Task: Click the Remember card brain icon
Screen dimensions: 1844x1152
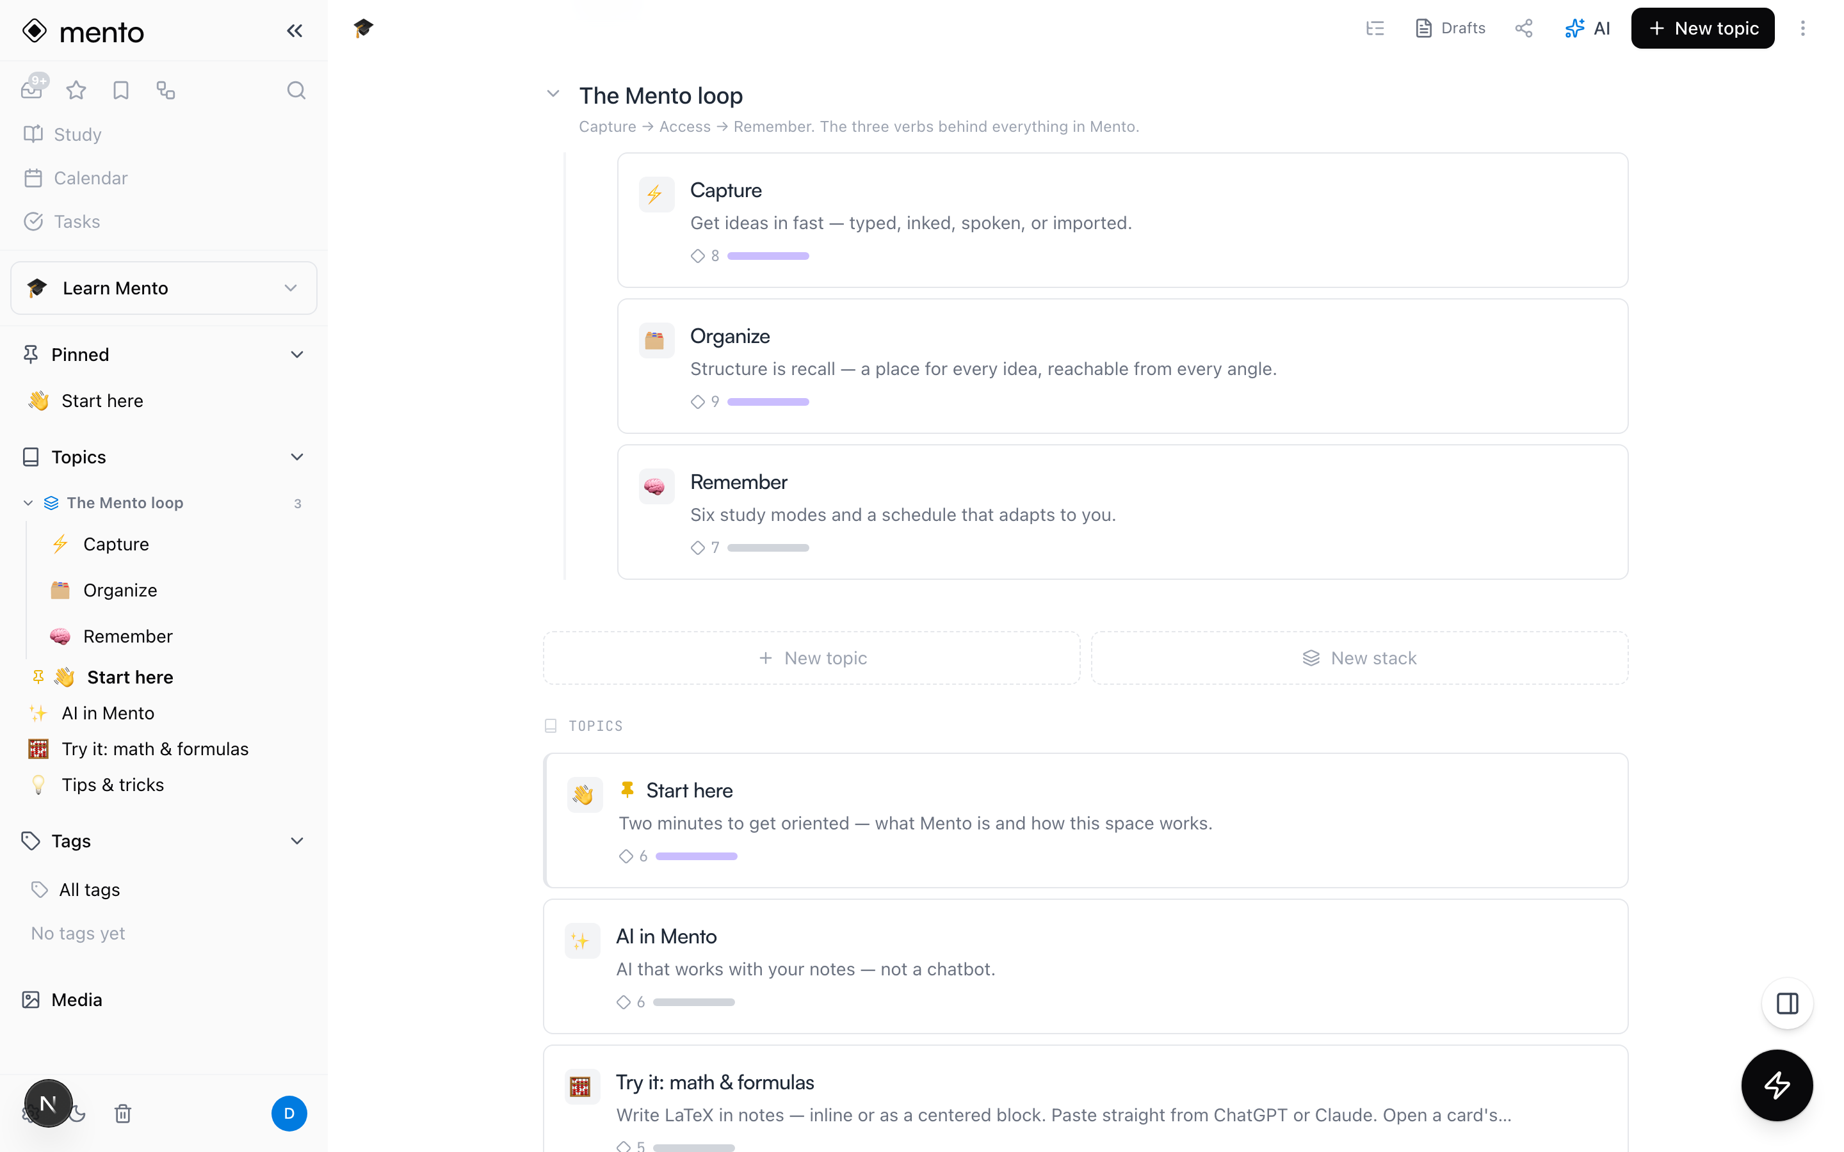Action: (x=656, y=486)
